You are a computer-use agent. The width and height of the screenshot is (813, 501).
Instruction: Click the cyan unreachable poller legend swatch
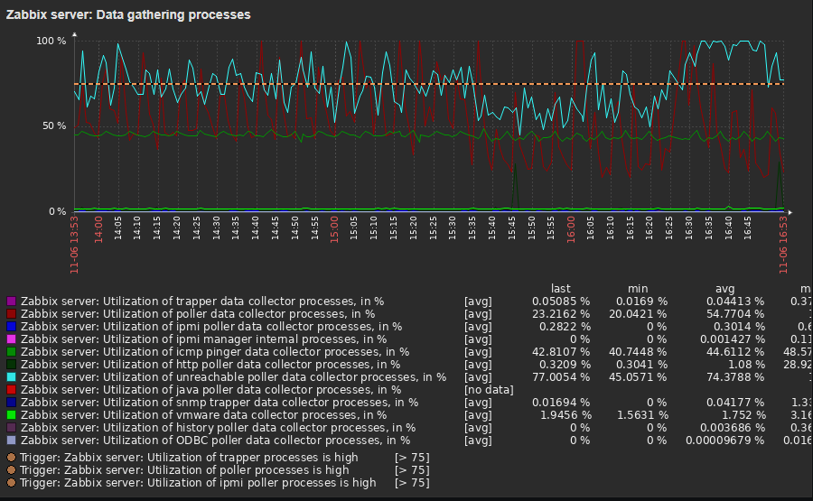point(12,377)
